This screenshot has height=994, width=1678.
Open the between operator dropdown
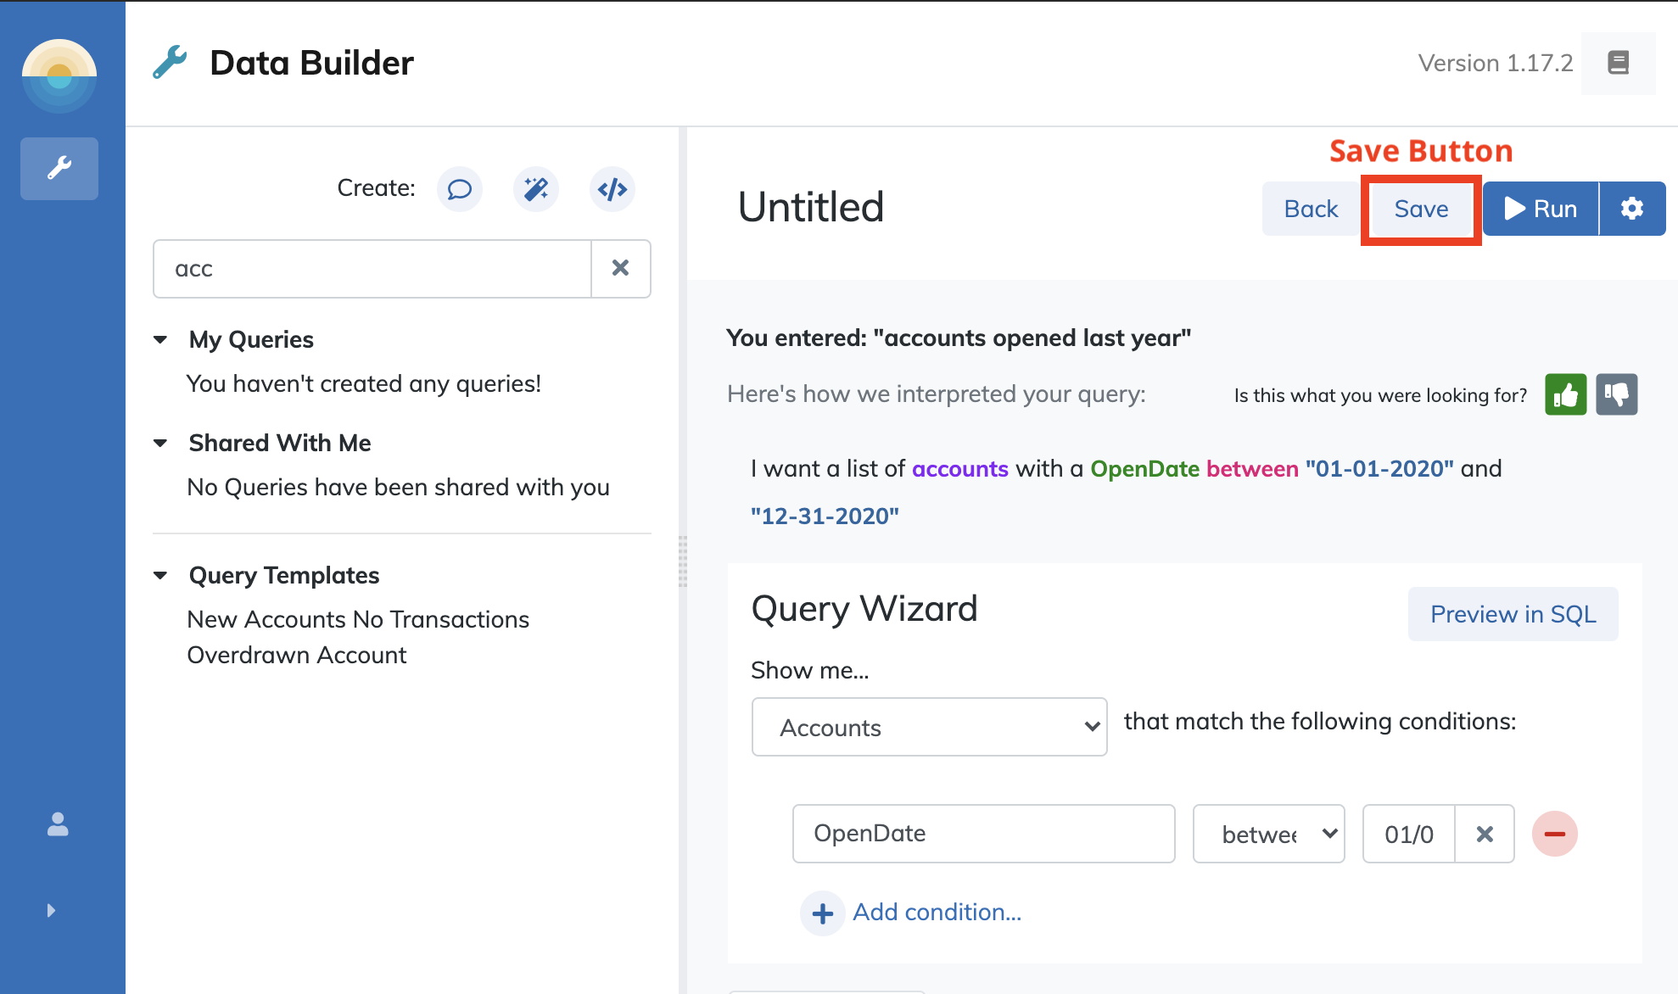coord(1269,834)
